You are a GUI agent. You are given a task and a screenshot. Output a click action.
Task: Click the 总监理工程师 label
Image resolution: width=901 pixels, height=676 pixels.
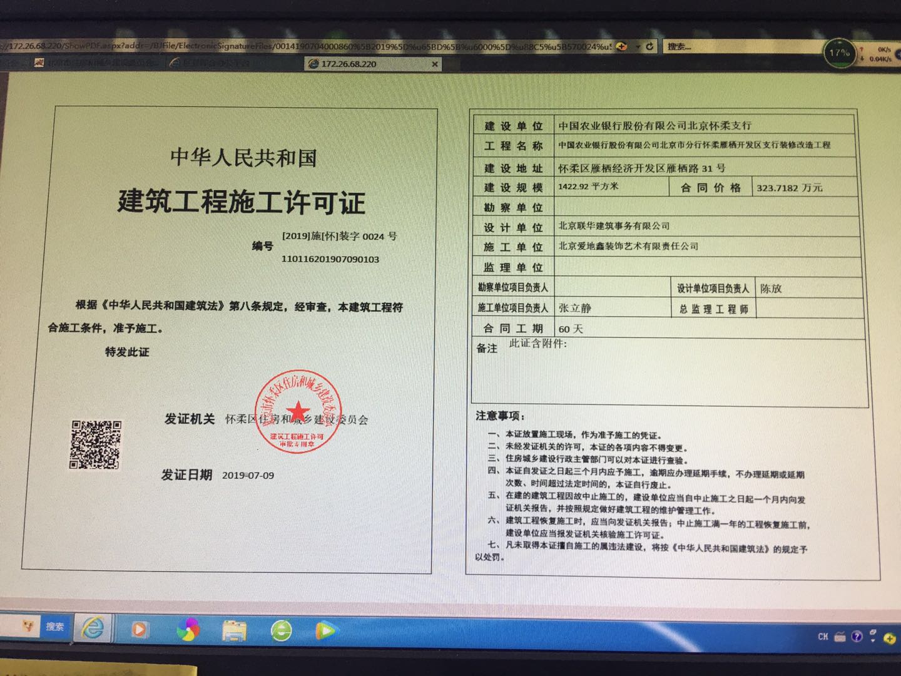click(713, 309)
